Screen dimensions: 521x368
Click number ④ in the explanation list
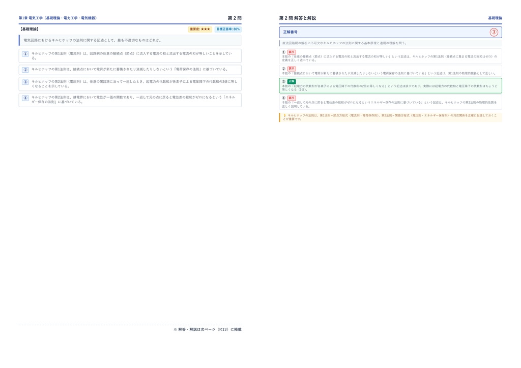click(283, 98)
